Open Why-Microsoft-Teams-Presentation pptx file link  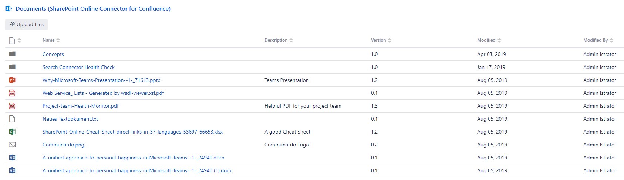point(101,80)
